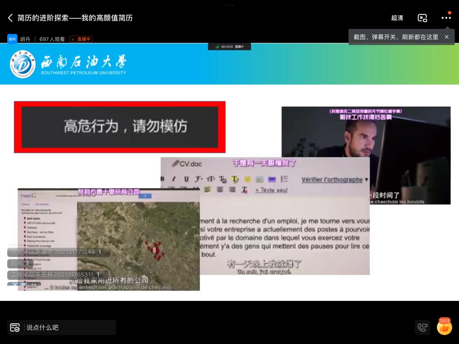Tap the back arrow to leave livestream

10,18
